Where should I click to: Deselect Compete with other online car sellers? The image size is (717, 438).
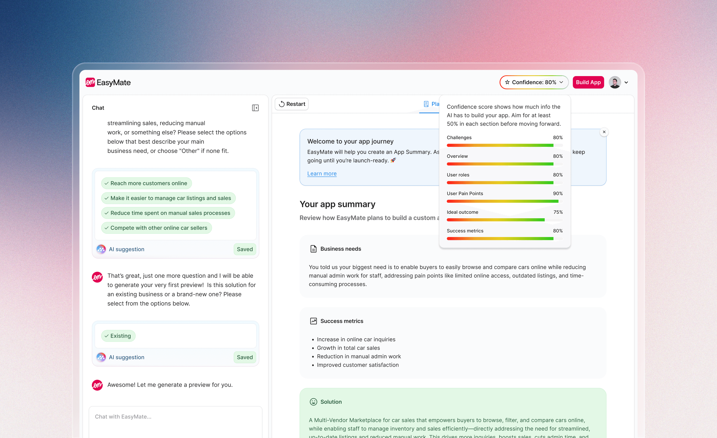click(156, 228)
